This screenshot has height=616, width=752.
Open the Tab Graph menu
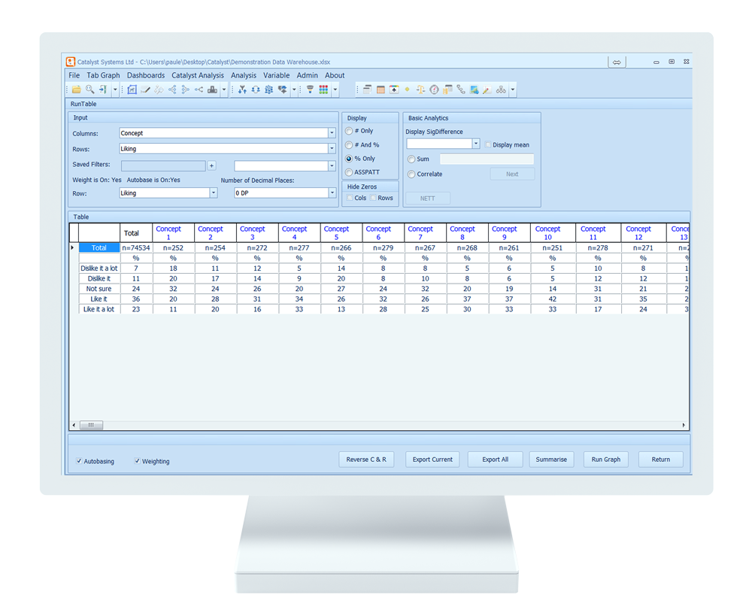(x=103, y=75)
